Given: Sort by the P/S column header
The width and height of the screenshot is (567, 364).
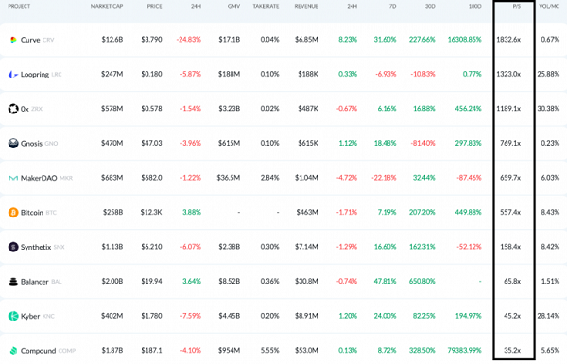Looking at the screenshot, I should point(516,7).
